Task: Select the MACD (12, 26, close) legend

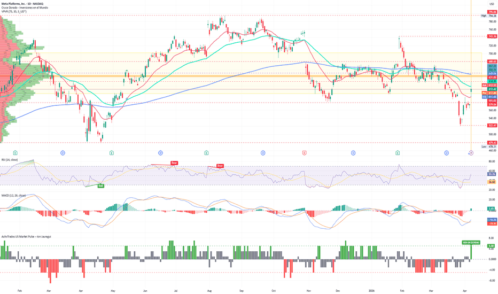Action: (x=14, y=196)
